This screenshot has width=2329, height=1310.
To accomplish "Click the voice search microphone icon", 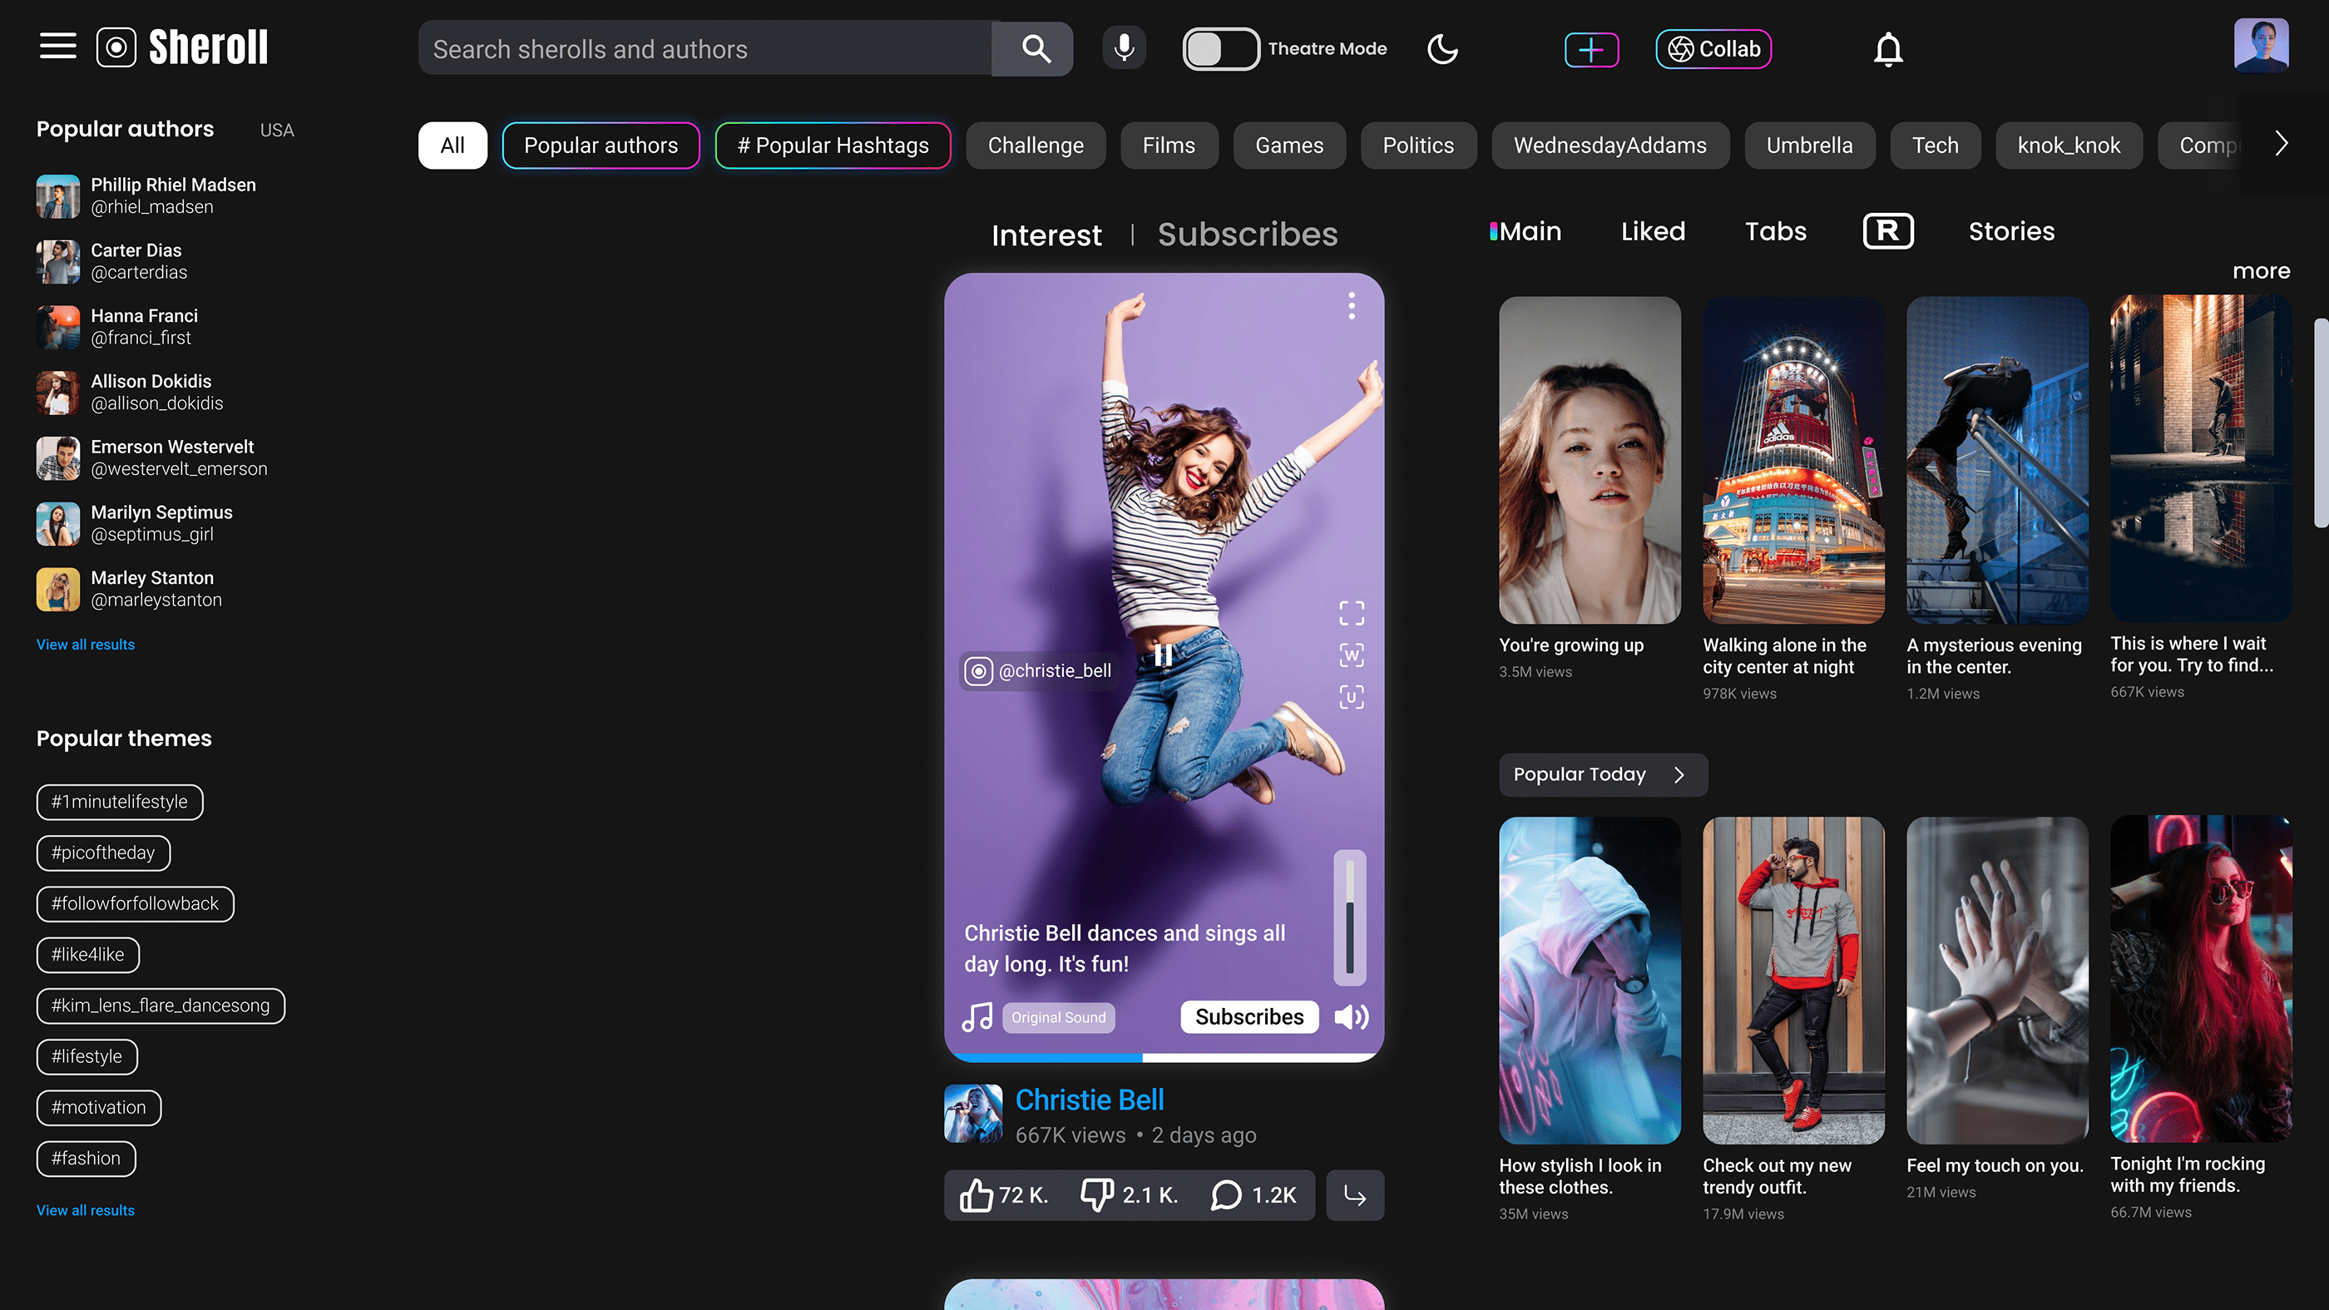I will [1124, 48].
